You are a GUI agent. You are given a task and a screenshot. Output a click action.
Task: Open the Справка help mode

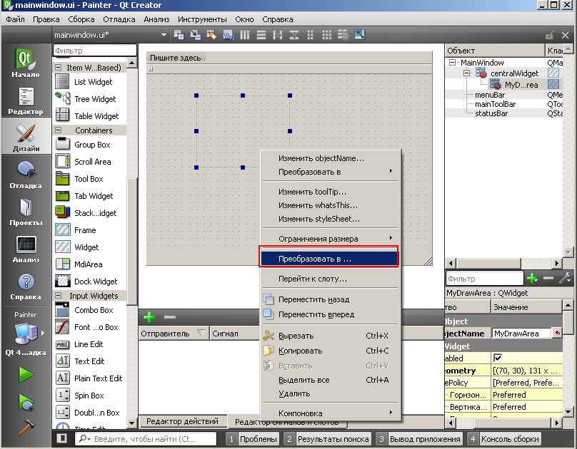(x=26, y=286)
